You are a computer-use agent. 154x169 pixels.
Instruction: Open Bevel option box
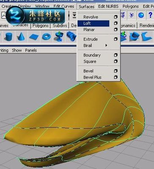click(115, 71)
